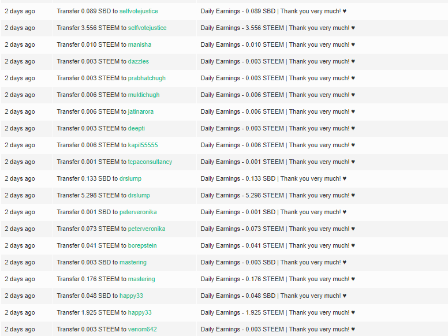This screenshot has height=336, width=448.
Task: Click '2 days ago' in manisha row
Action: coord(20,44)
